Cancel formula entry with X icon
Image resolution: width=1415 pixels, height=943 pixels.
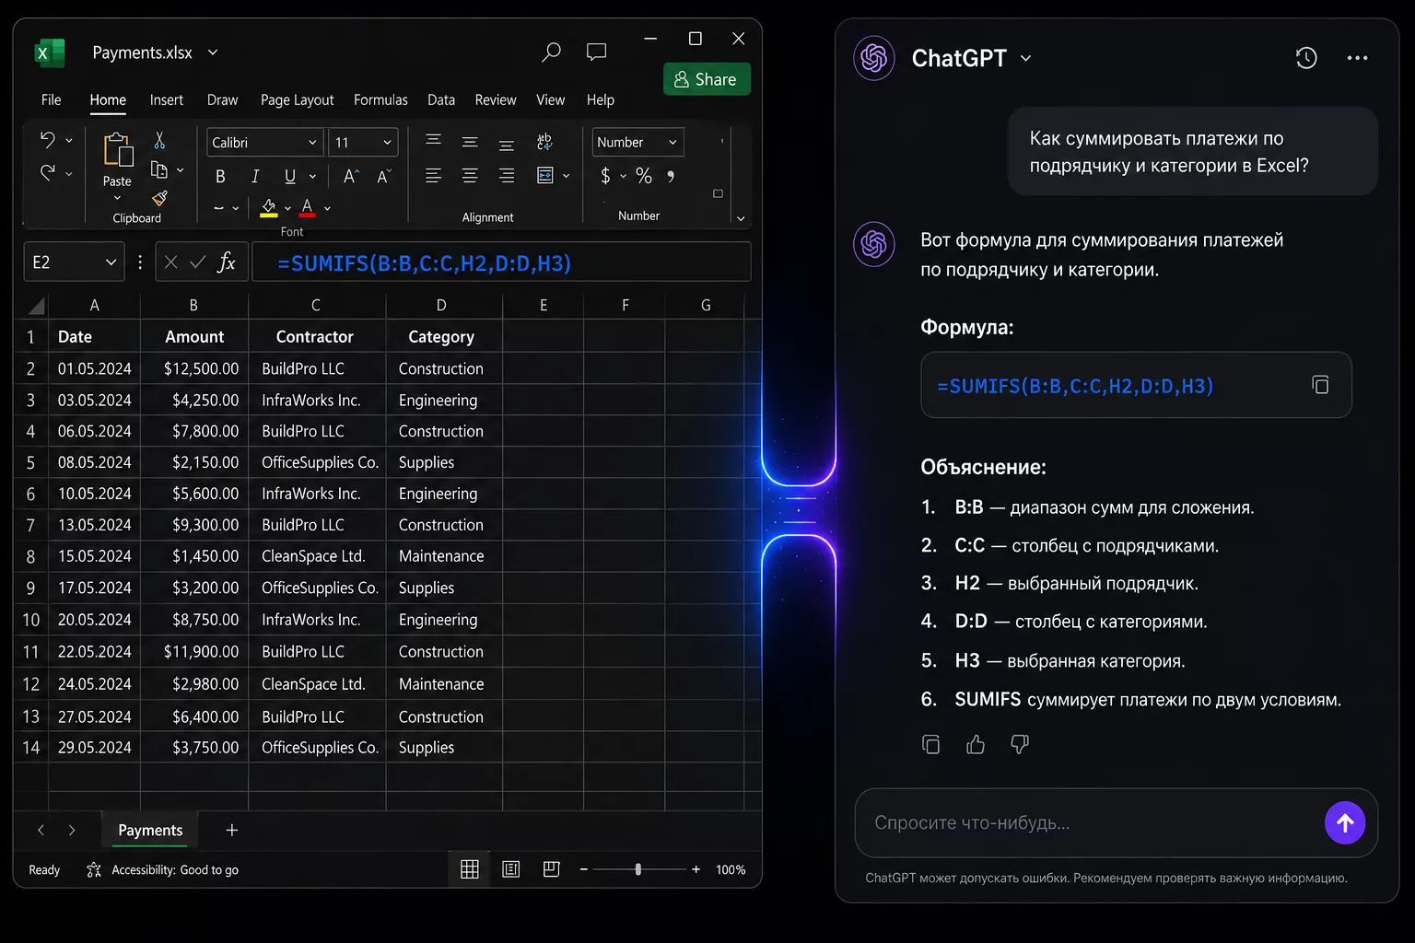170,262
